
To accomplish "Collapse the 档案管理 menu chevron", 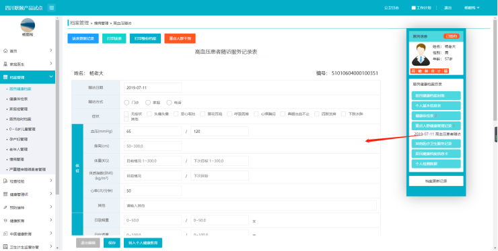I will point(51,77).
